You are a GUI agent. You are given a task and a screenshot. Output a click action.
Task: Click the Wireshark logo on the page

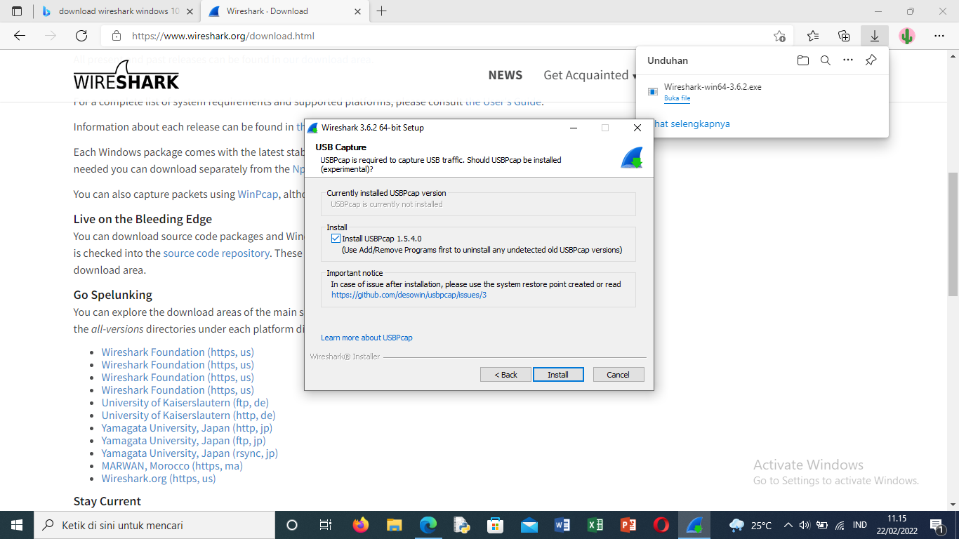click(x=126, y=75)
